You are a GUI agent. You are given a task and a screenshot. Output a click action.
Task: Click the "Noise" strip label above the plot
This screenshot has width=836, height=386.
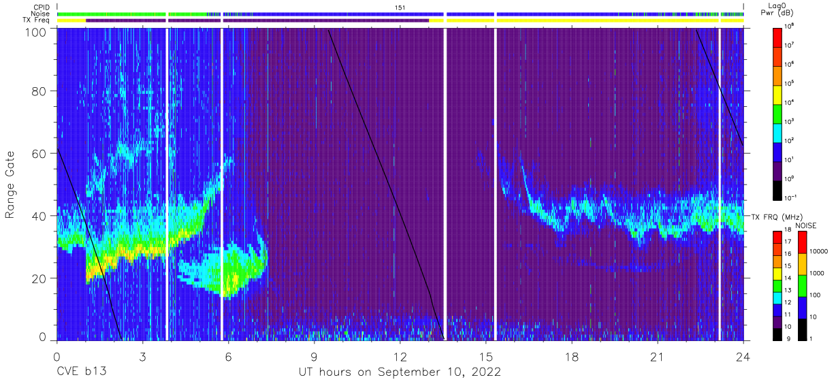[x=42, y=14]
